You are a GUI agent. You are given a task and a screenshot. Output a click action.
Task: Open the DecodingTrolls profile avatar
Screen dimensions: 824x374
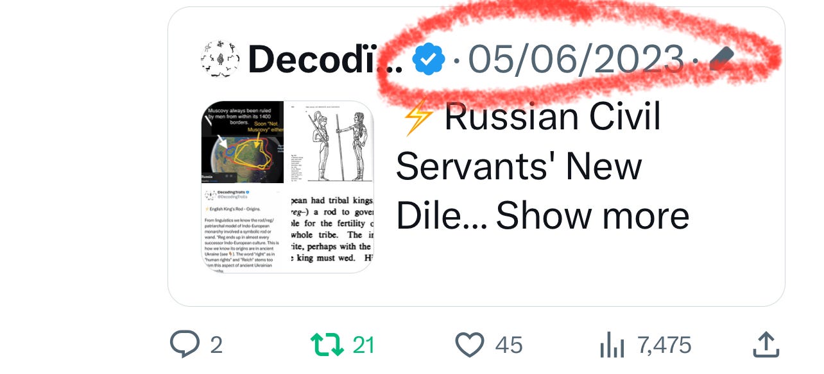(220, 60)
